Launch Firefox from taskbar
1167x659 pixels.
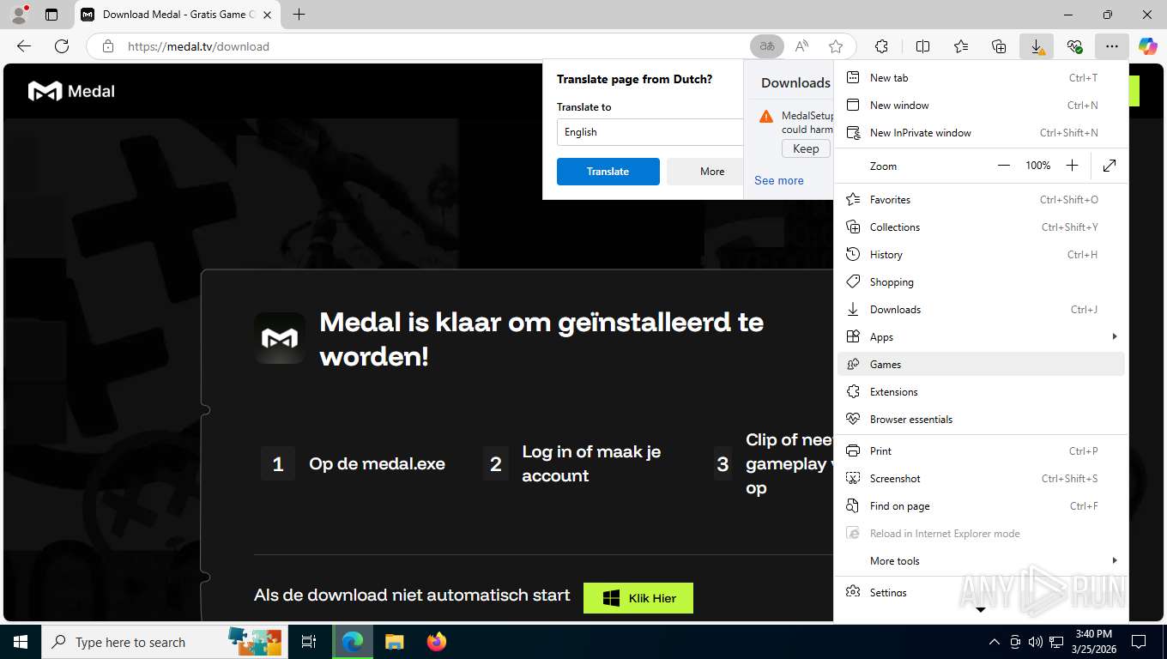click(x=437, y=642)
